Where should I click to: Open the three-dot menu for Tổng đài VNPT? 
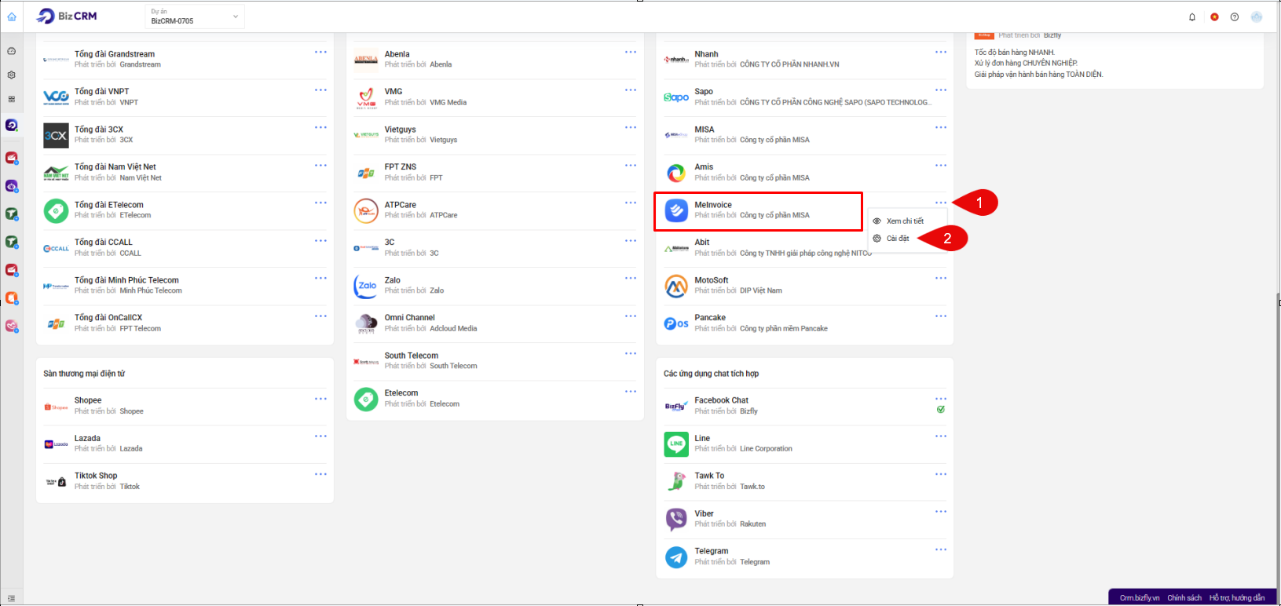point(320,90)
